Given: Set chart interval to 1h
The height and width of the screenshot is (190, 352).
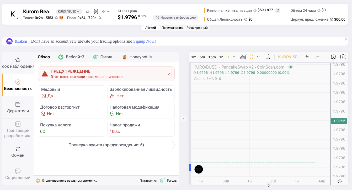Looking at the screenshot, I should (x=221, y=57).
